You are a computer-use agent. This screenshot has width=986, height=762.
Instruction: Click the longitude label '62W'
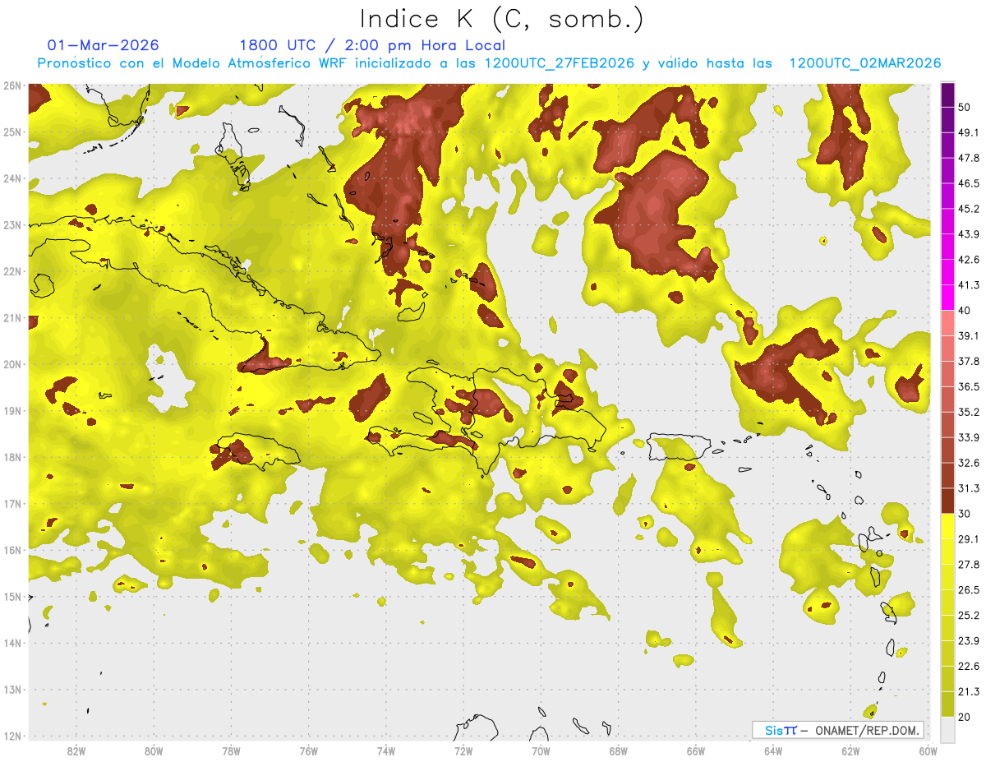point(851,750)
